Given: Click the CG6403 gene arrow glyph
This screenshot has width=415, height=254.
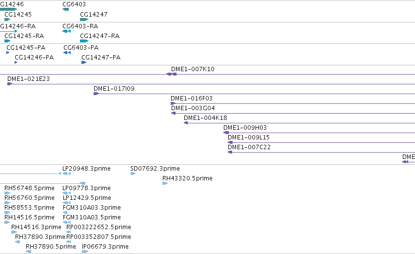Looking at the screenshot, I should (x=66, y=9).
